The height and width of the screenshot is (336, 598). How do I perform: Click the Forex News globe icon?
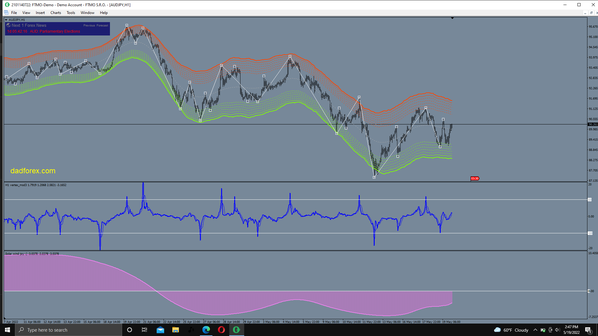(x=9, y=25)
